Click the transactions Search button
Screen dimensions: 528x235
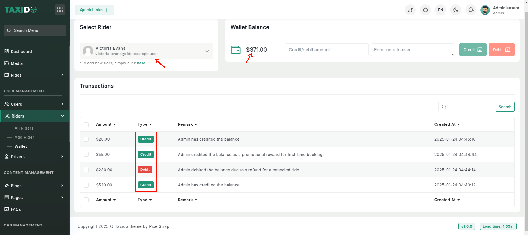505,107
